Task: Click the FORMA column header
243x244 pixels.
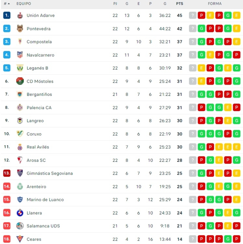Action: [214, 4]
